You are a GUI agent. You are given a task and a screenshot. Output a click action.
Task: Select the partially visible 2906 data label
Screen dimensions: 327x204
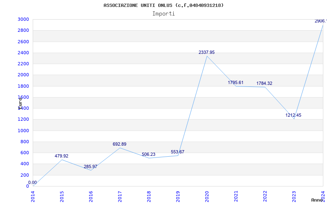[x=321, y=21]
